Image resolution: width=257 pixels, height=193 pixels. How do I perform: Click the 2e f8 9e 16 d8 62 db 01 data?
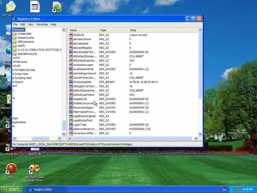(x=144, y=82)
